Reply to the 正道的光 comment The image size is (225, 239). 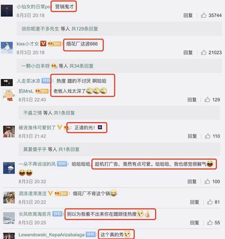[x=192, y=136]
